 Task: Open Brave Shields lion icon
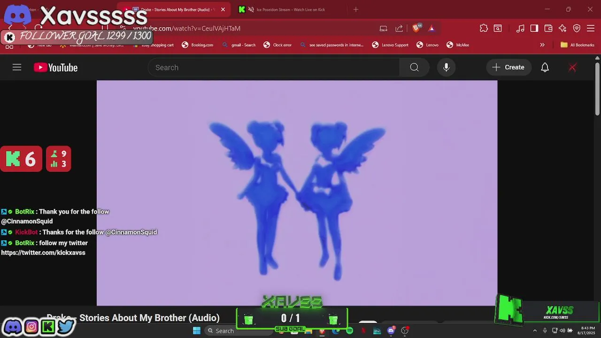[416, 28]
